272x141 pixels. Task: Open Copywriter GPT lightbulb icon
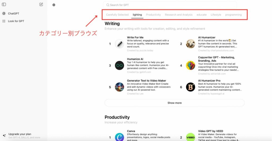190,65
